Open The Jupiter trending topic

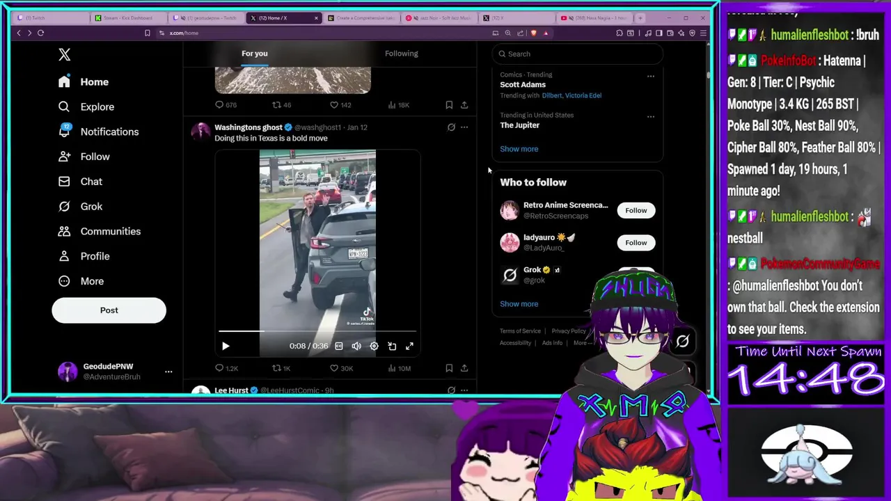(520, 125)
